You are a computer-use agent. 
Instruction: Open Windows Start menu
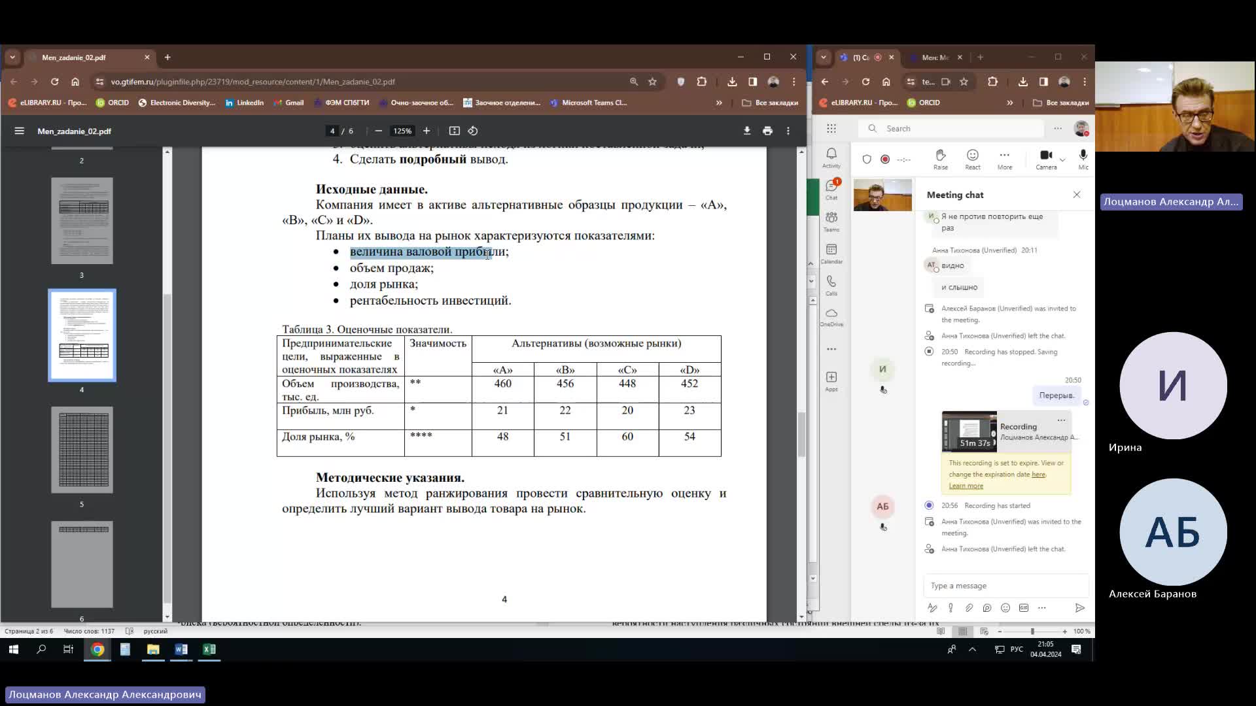click(14, 649)
